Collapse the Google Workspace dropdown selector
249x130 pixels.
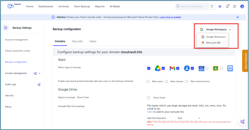click(x=215, y=30)
